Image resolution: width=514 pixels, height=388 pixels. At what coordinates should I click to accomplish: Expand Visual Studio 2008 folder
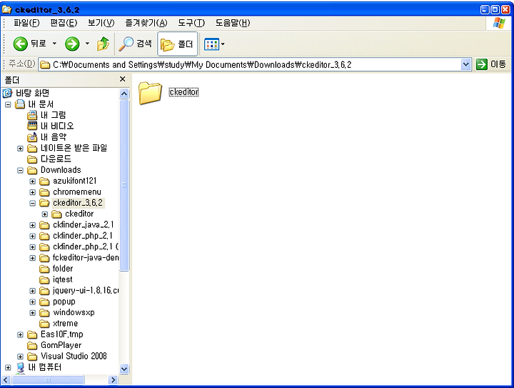pyautogui.click(x=20, y=357)
